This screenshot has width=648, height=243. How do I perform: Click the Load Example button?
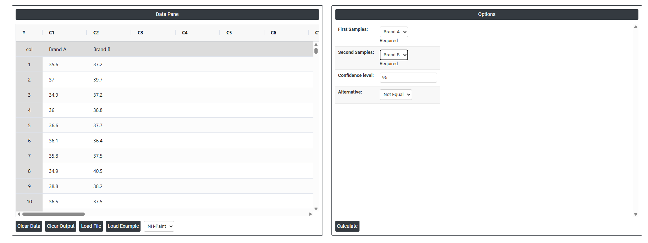[123, 226]
